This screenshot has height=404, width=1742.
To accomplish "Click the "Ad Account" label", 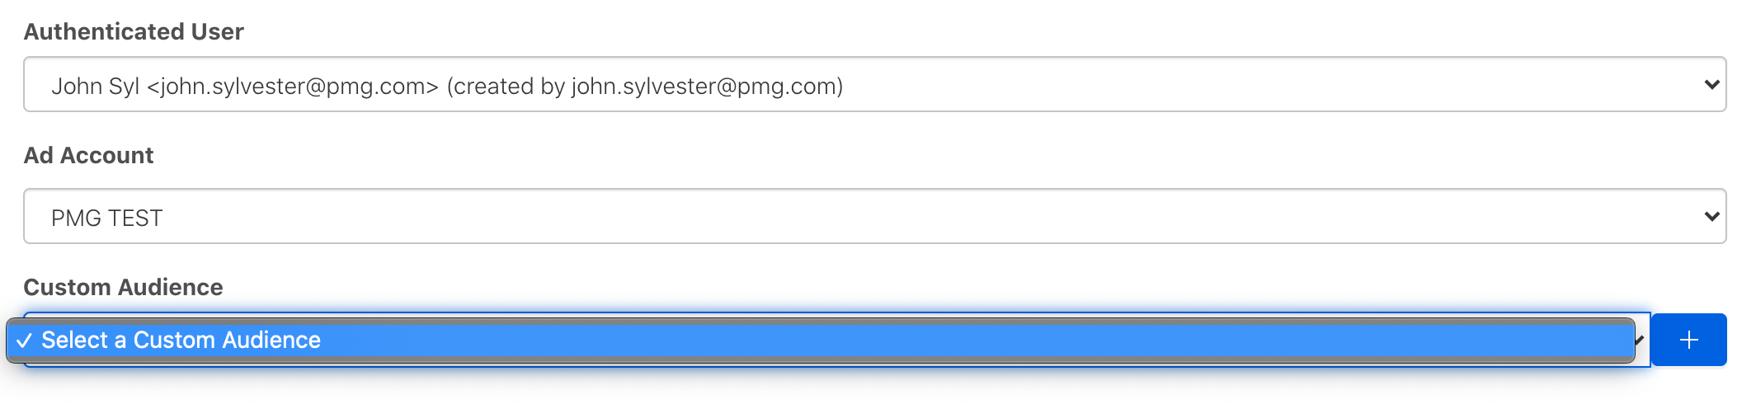I will click(88, 155).
